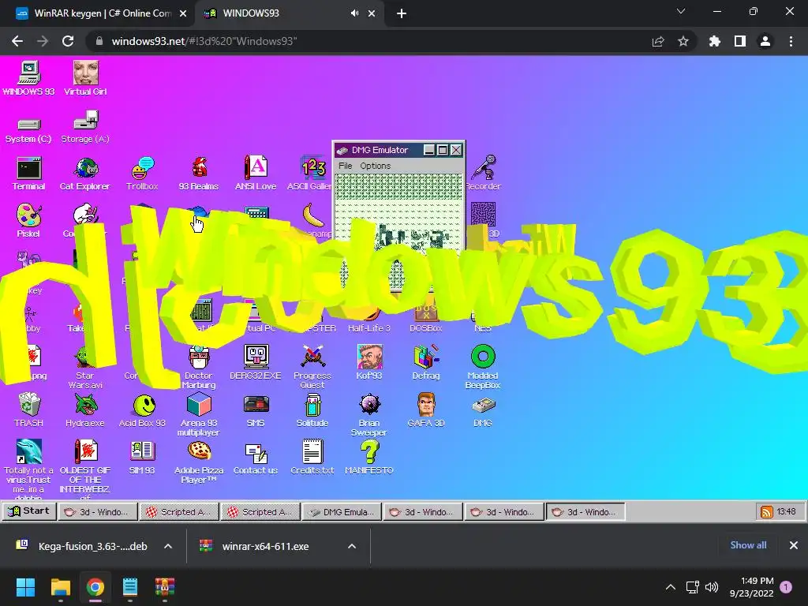Open Options menu in DMG Emulator

pos(375,166)
